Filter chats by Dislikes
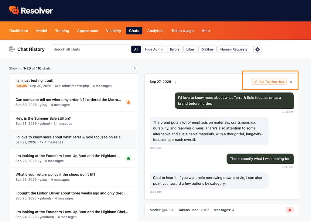This screenshot has width=311, height=221. pos(207,49)
